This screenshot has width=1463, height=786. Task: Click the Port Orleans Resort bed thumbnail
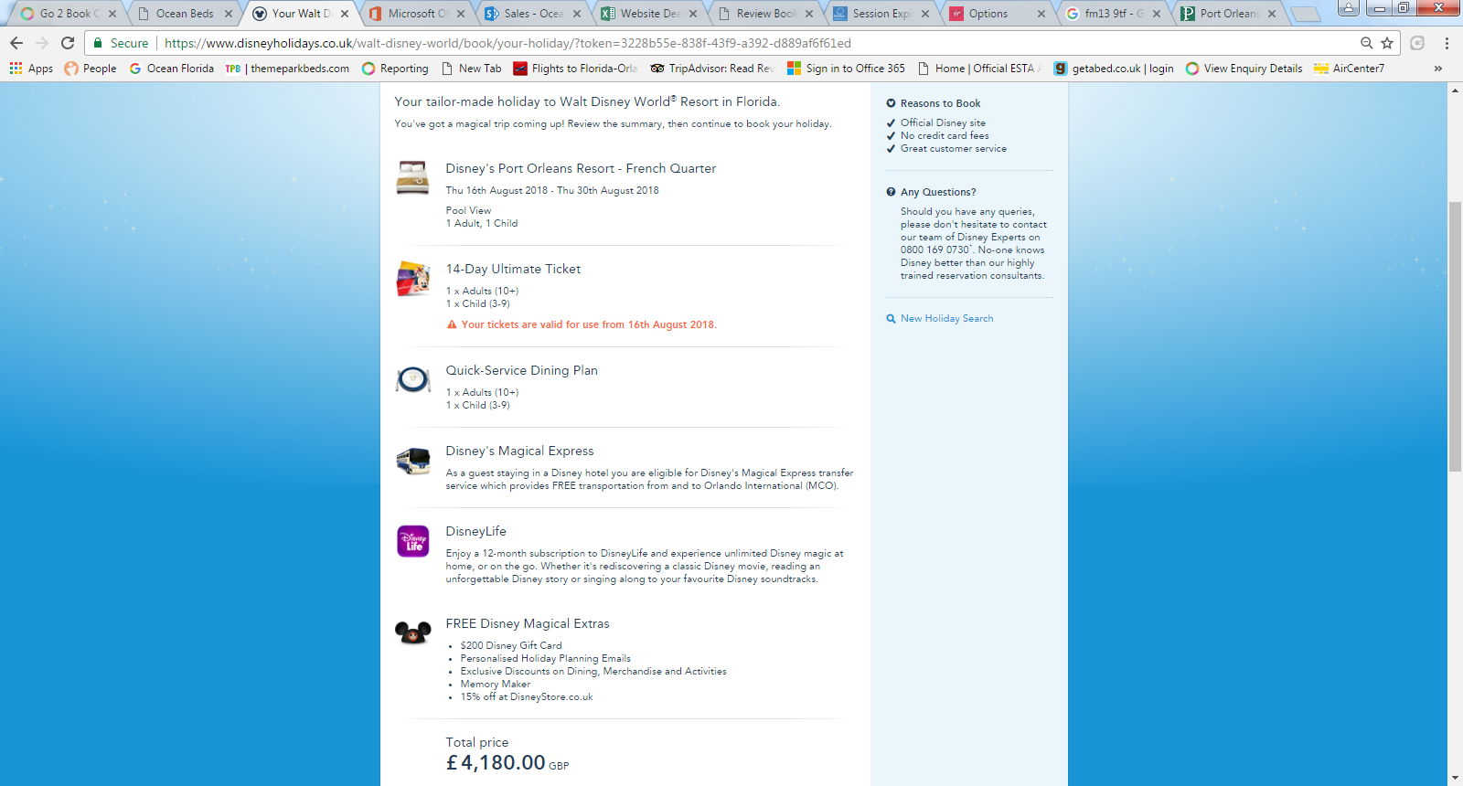[412, 177]
